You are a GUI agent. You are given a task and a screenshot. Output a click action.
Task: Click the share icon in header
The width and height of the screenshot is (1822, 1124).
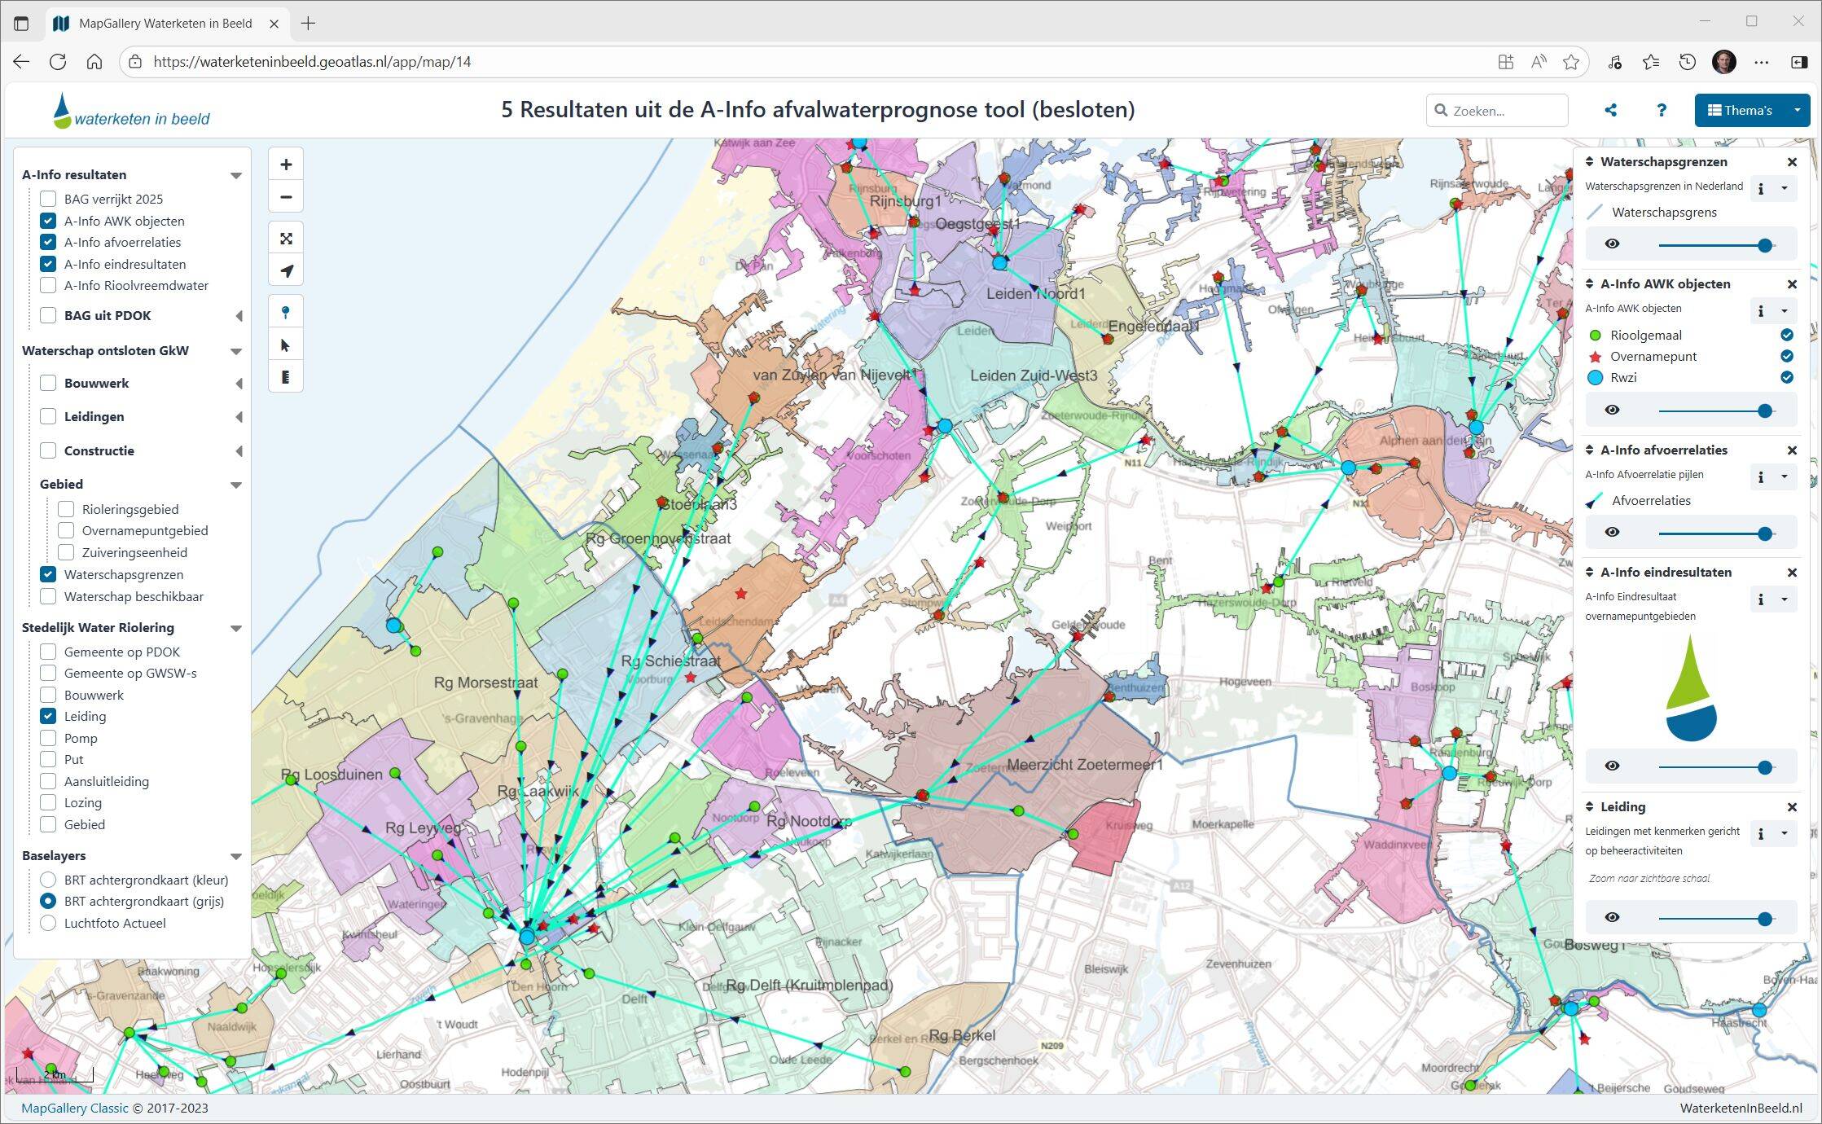click(x=1610, y=110)
